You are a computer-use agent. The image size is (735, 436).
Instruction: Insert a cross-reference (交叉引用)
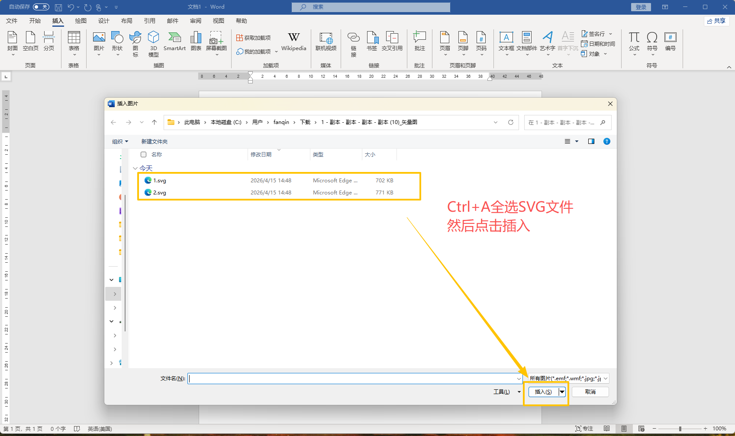(x=392, y=41)
